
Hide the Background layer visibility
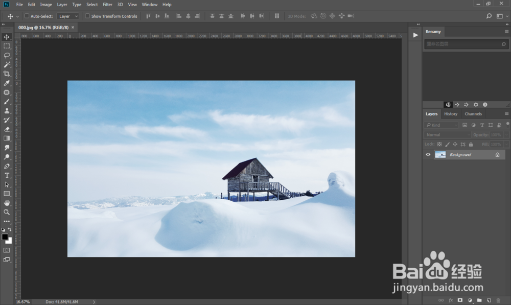tap(428, 154)
